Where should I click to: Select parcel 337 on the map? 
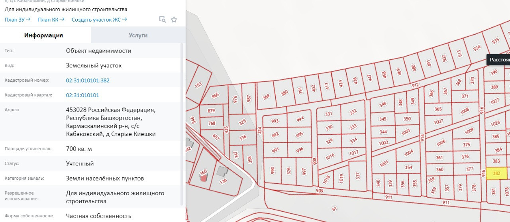(357, 175)
